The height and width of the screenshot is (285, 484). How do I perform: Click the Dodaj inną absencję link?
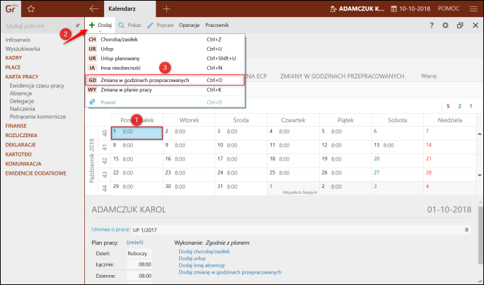coord(202,265)
